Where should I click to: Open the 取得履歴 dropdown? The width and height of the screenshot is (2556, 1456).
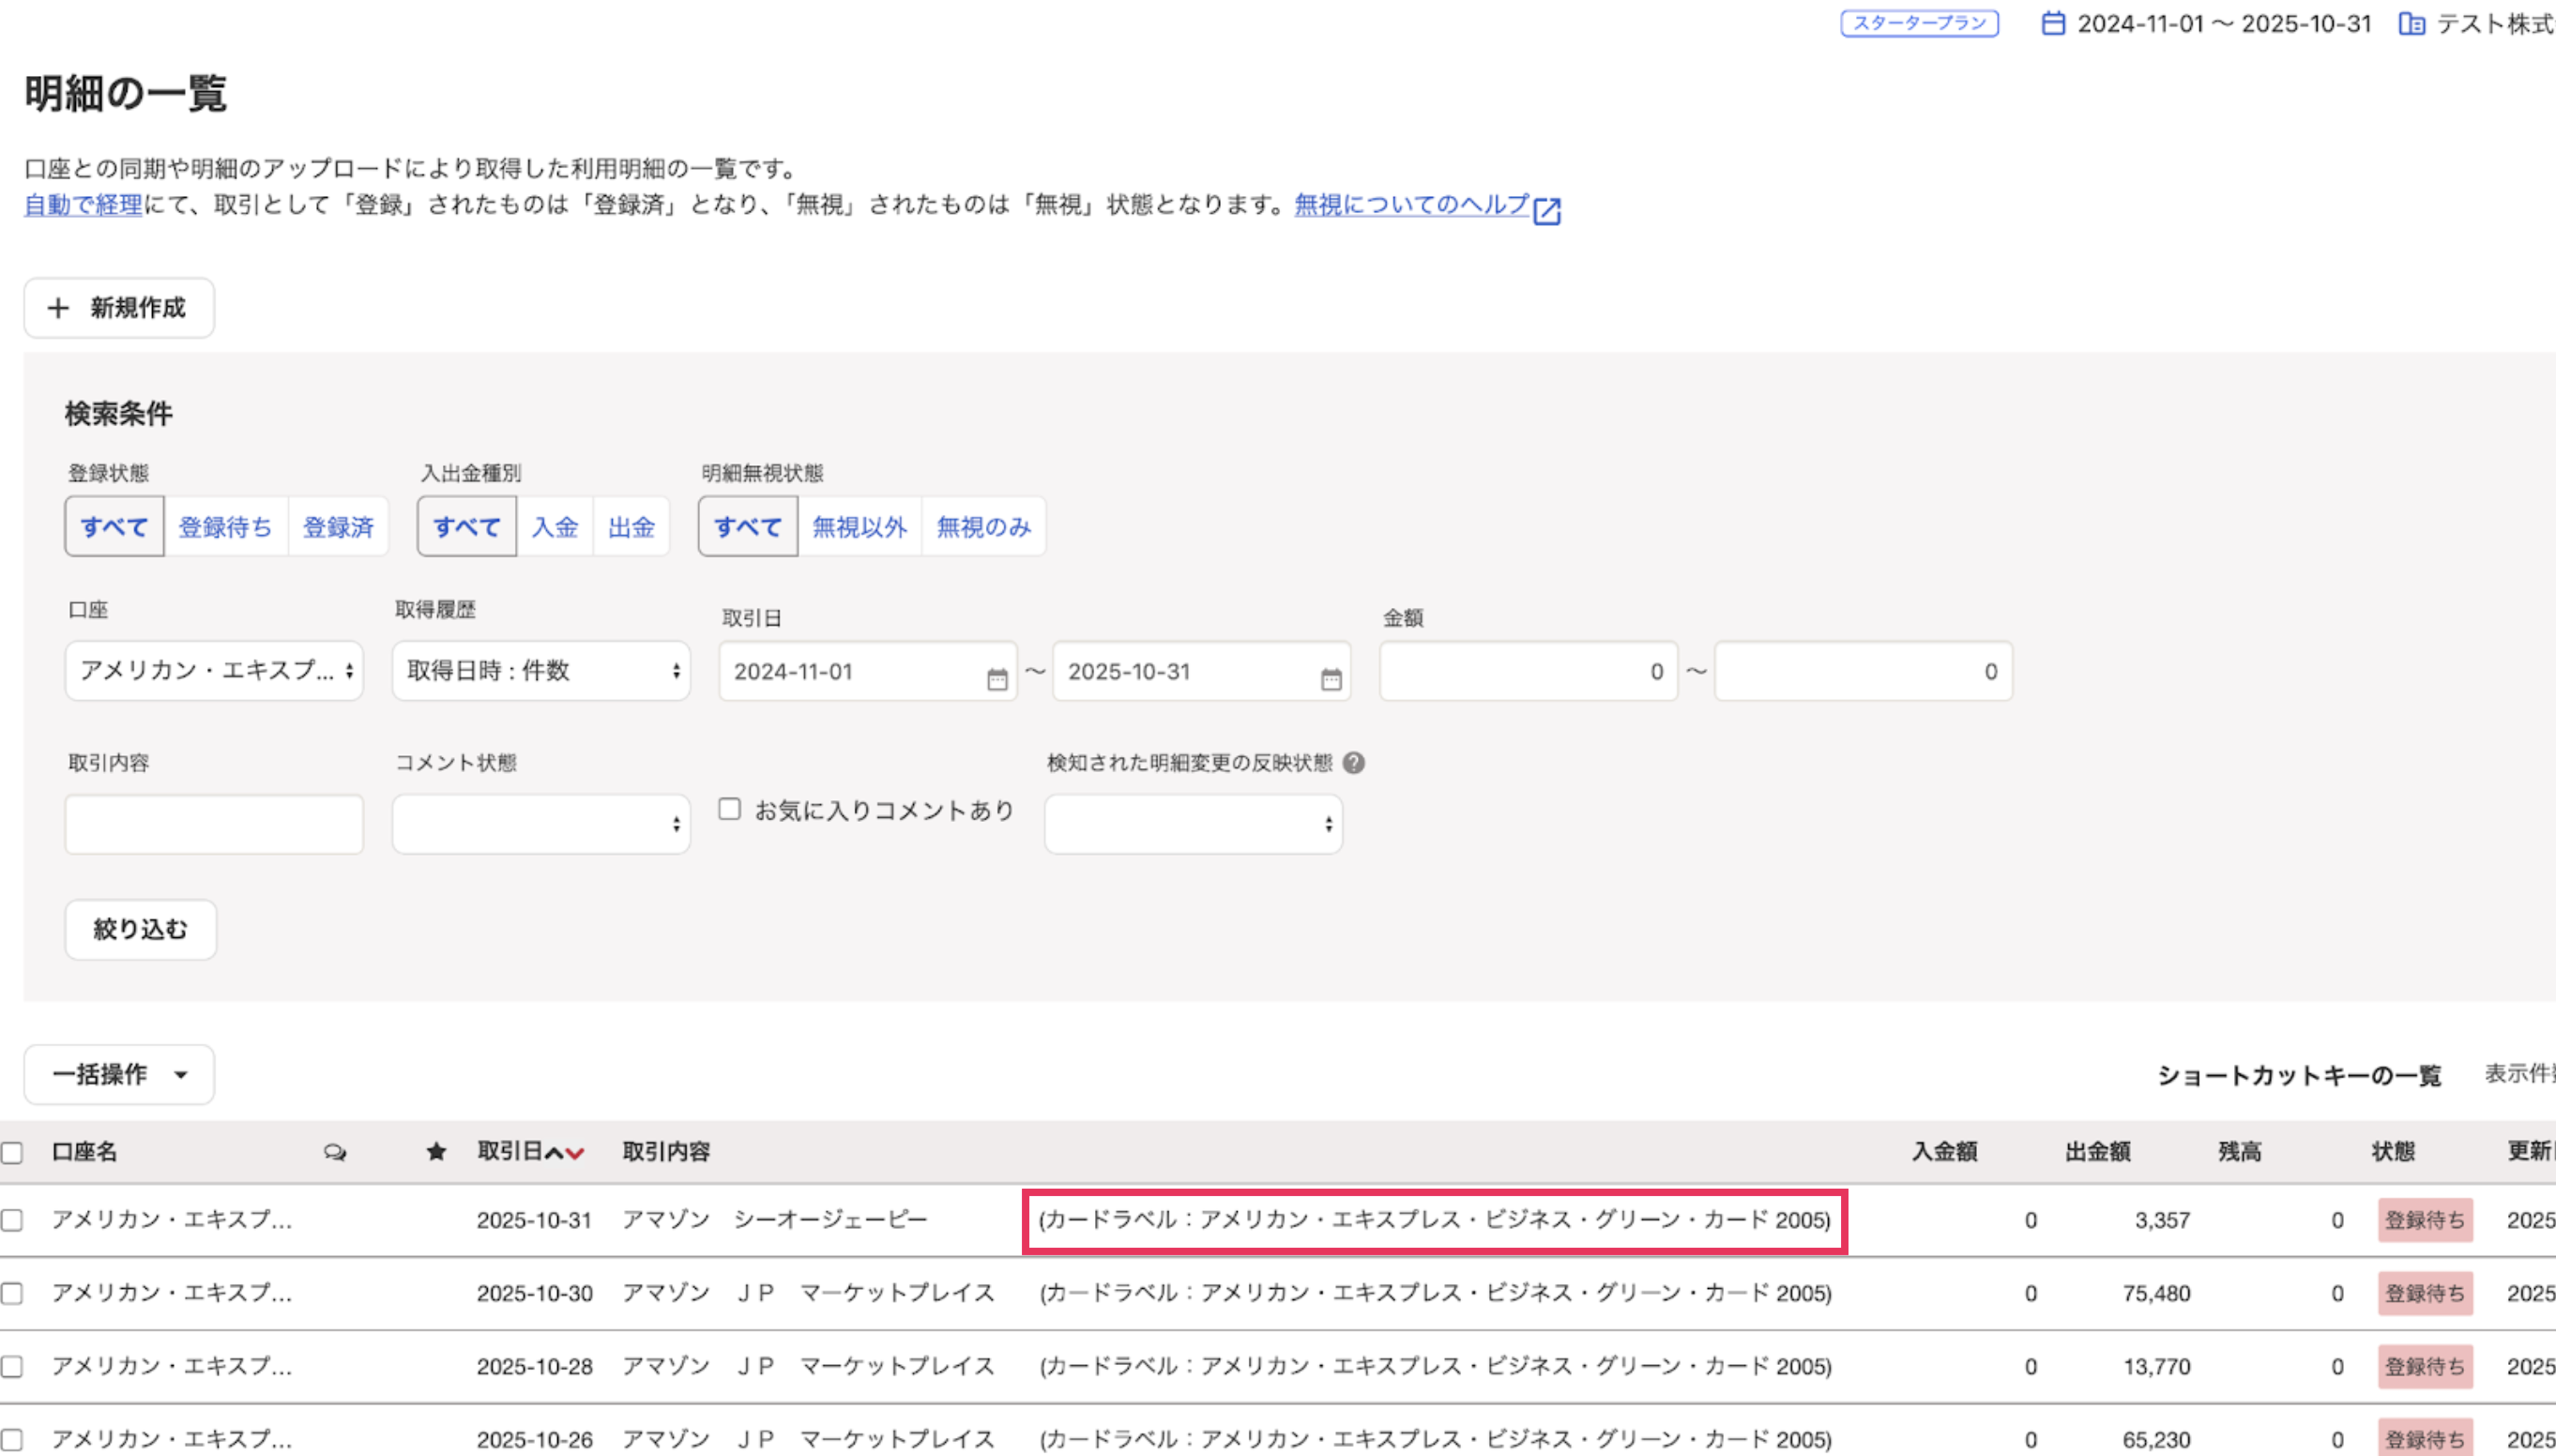(x=541, y=671)
